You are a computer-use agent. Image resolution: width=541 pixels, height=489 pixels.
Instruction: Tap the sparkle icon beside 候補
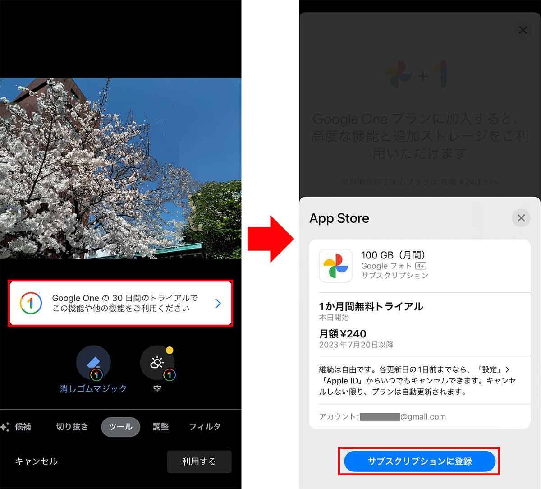point(5,427)
